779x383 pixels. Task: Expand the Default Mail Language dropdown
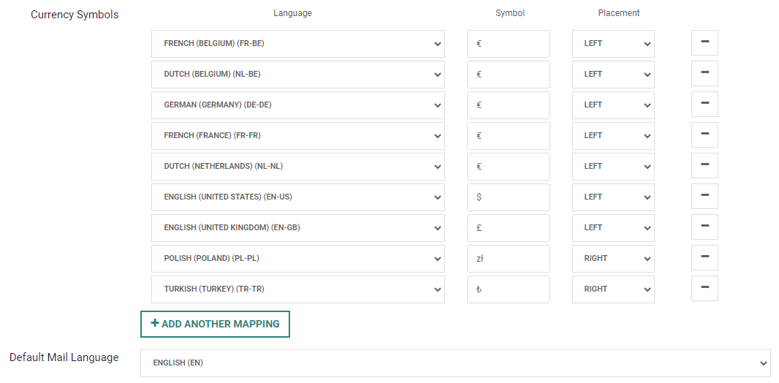click(x=455, y=363)
